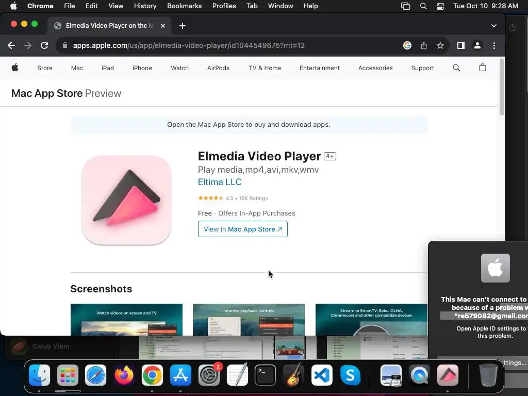This screenshot has height=396, width=528.
Task: Open the Intuitive playback controls screenshot
Action: click(249, 320)
